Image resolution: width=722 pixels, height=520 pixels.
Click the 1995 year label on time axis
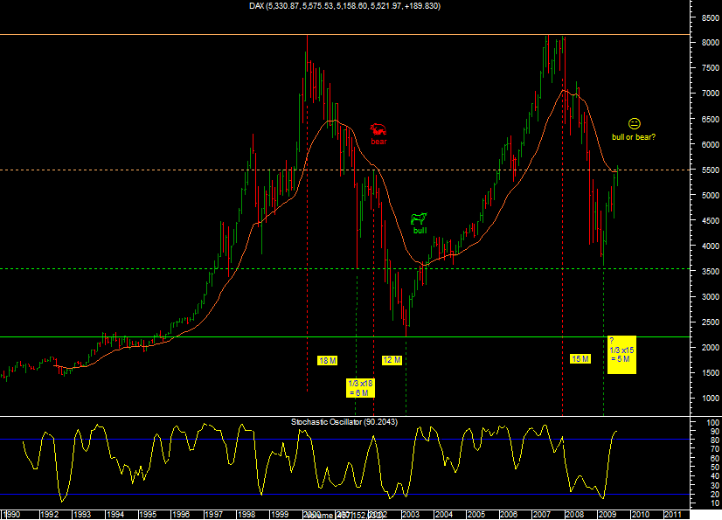148,515
